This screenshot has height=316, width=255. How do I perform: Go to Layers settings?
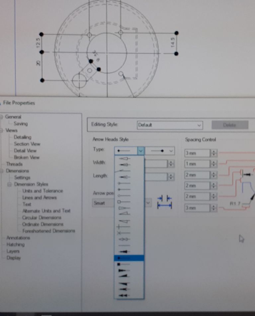point(13,251)
